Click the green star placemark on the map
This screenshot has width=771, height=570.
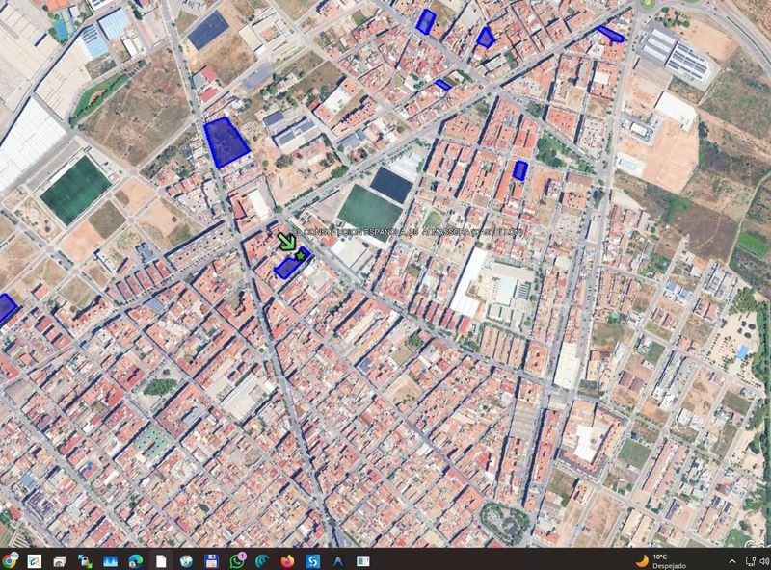pyautogui.click(x=300, y=255)
